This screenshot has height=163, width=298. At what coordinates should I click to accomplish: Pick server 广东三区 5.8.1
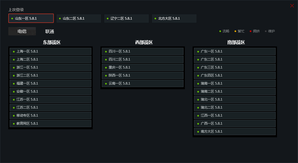235,67
